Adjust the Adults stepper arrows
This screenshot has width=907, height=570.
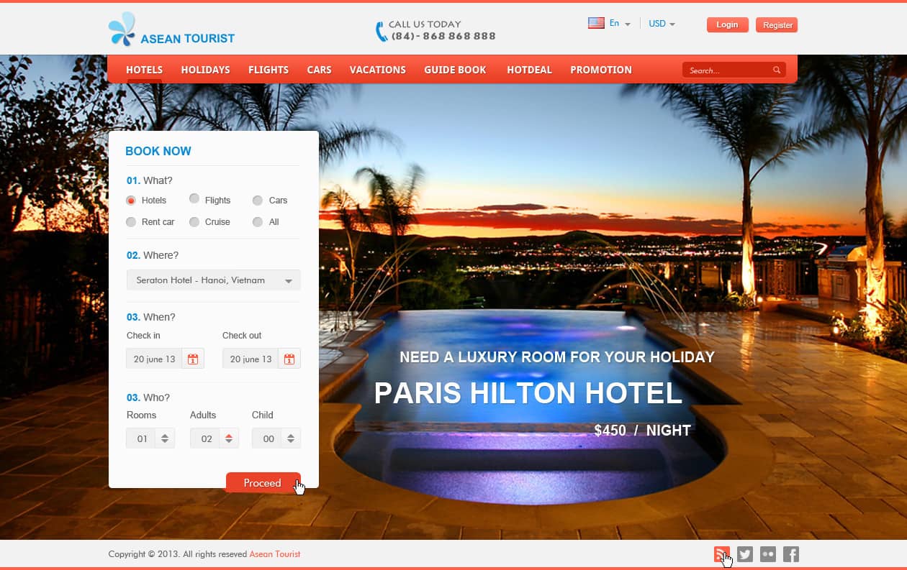pos(228,438)
